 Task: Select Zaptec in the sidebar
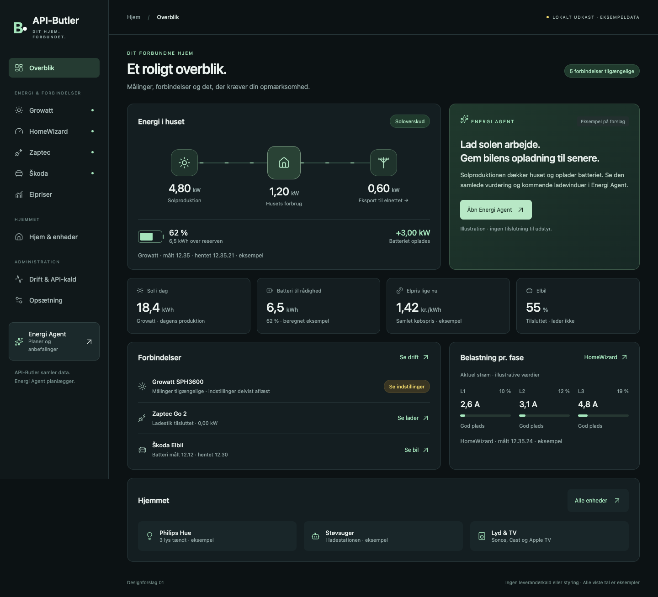[x=54, y=152]
